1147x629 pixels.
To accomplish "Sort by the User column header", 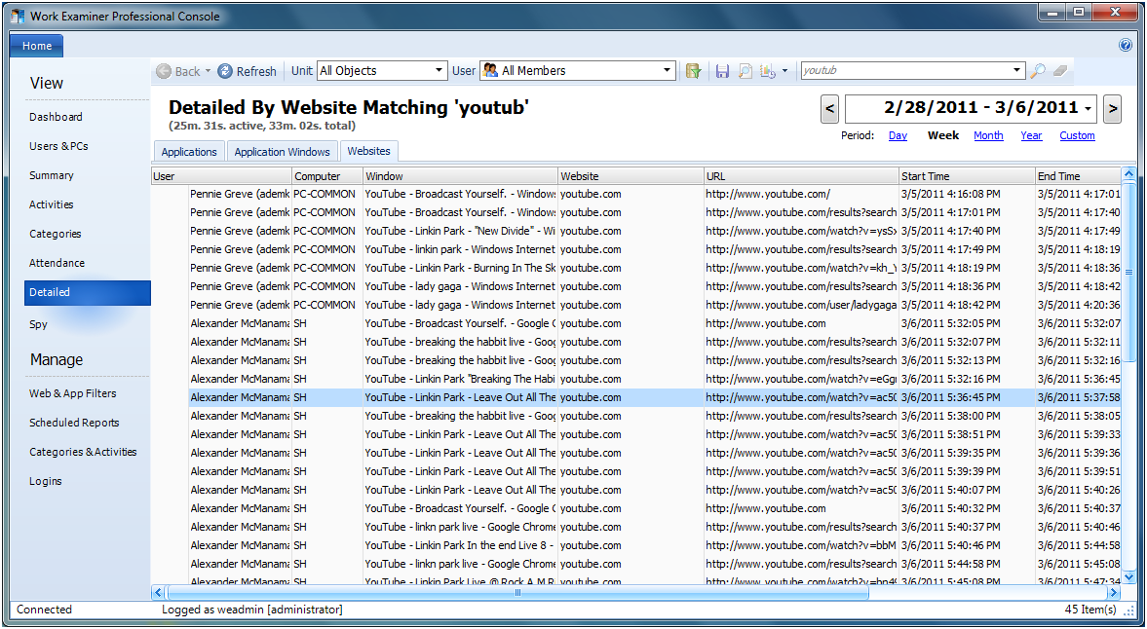I will click(221, 176).
